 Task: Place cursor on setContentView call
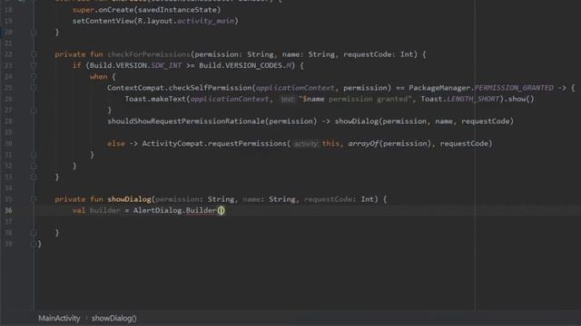103,21
